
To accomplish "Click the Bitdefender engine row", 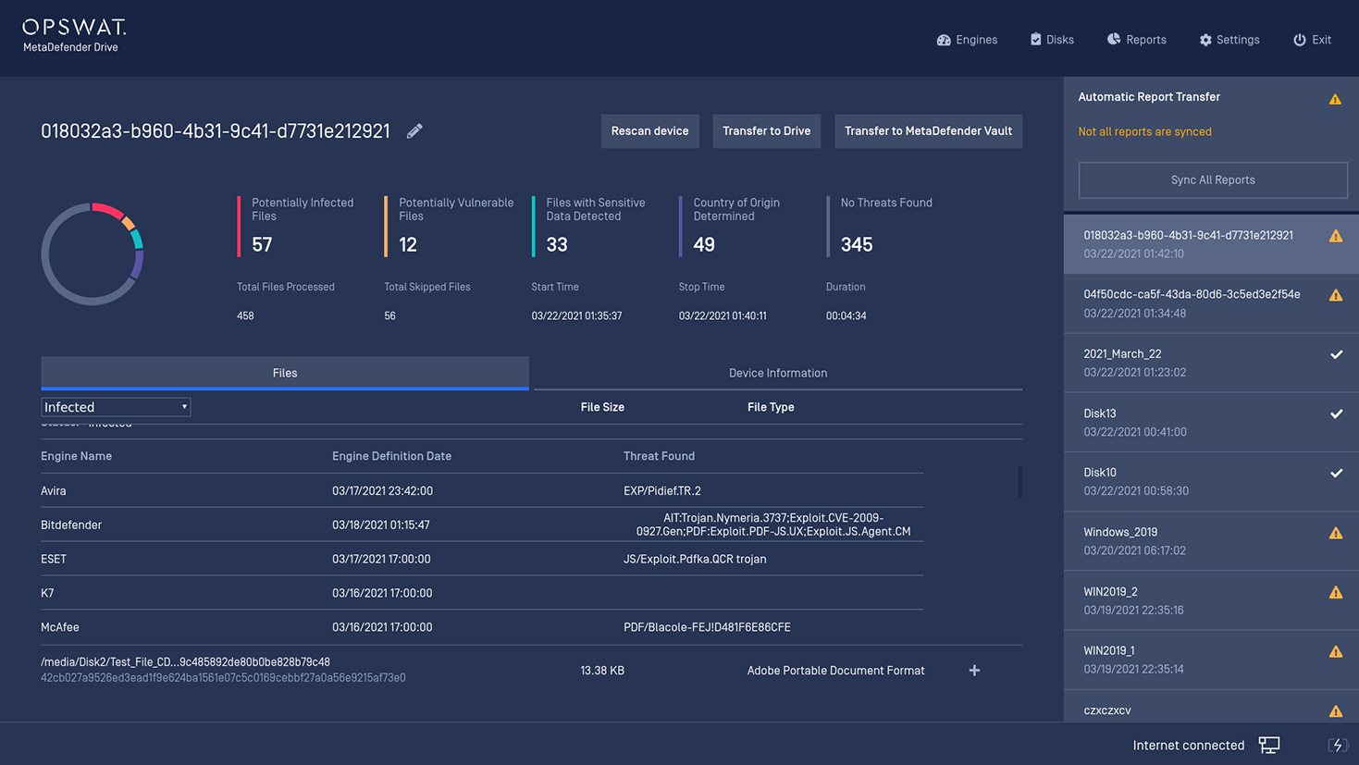I will pos(482,524).
